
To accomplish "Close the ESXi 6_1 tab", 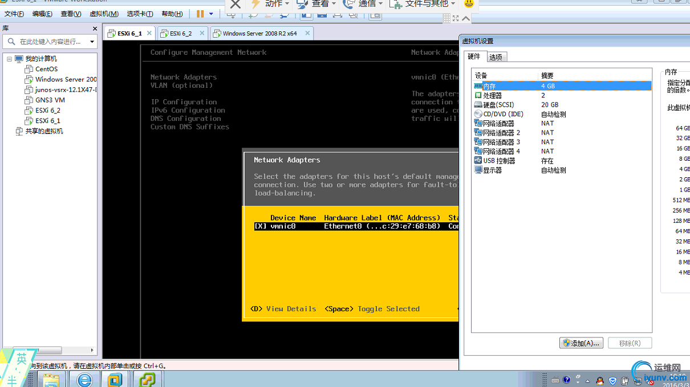I will [149, 33].
